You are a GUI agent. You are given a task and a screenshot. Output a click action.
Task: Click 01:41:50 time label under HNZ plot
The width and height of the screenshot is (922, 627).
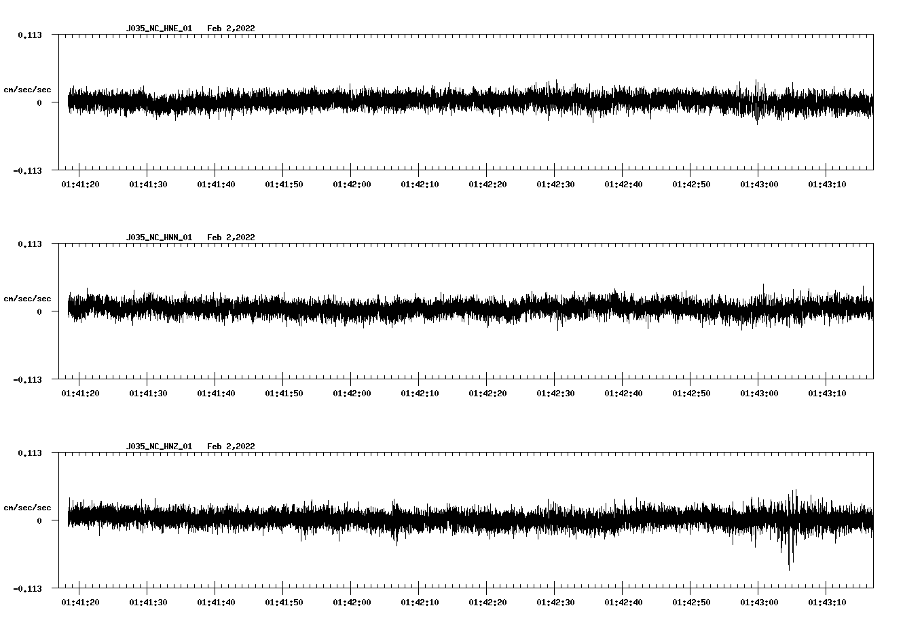click(284, 603)
